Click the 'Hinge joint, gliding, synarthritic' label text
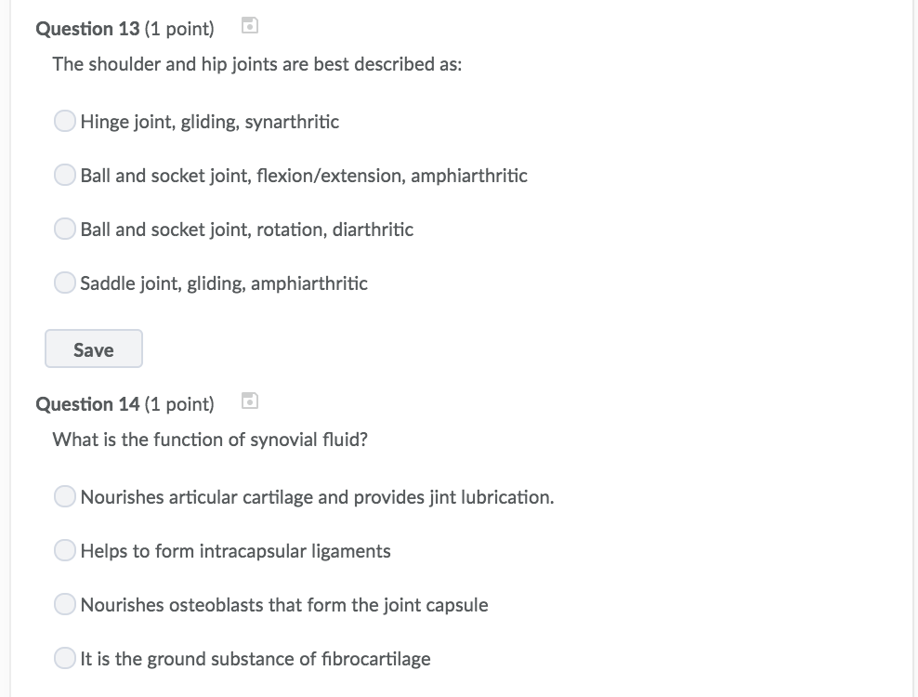 pyautogui.click(x=210, y=122)
